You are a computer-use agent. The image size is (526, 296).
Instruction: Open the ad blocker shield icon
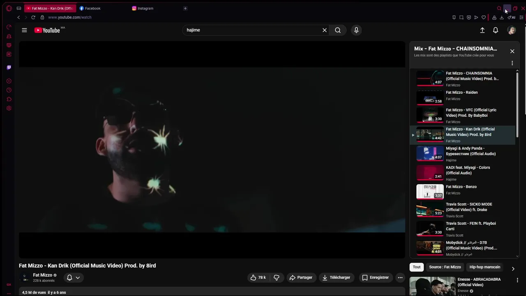(x=468, y=17)
